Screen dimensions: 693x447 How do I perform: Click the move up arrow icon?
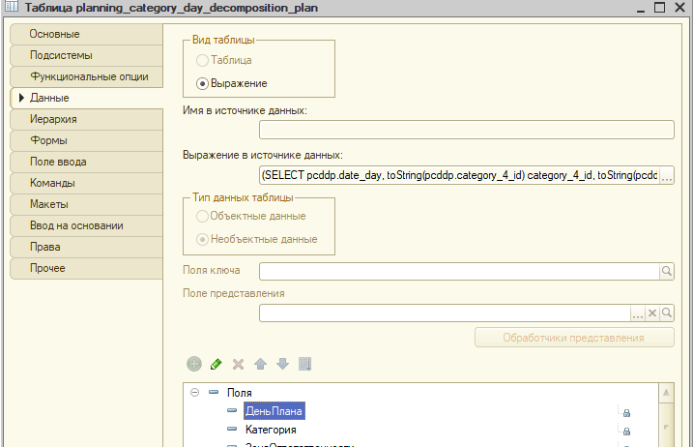click(x=260, y=364)
